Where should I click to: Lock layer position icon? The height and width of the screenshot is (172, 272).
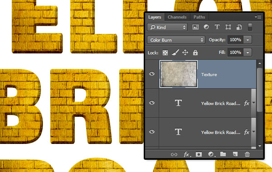185,53
